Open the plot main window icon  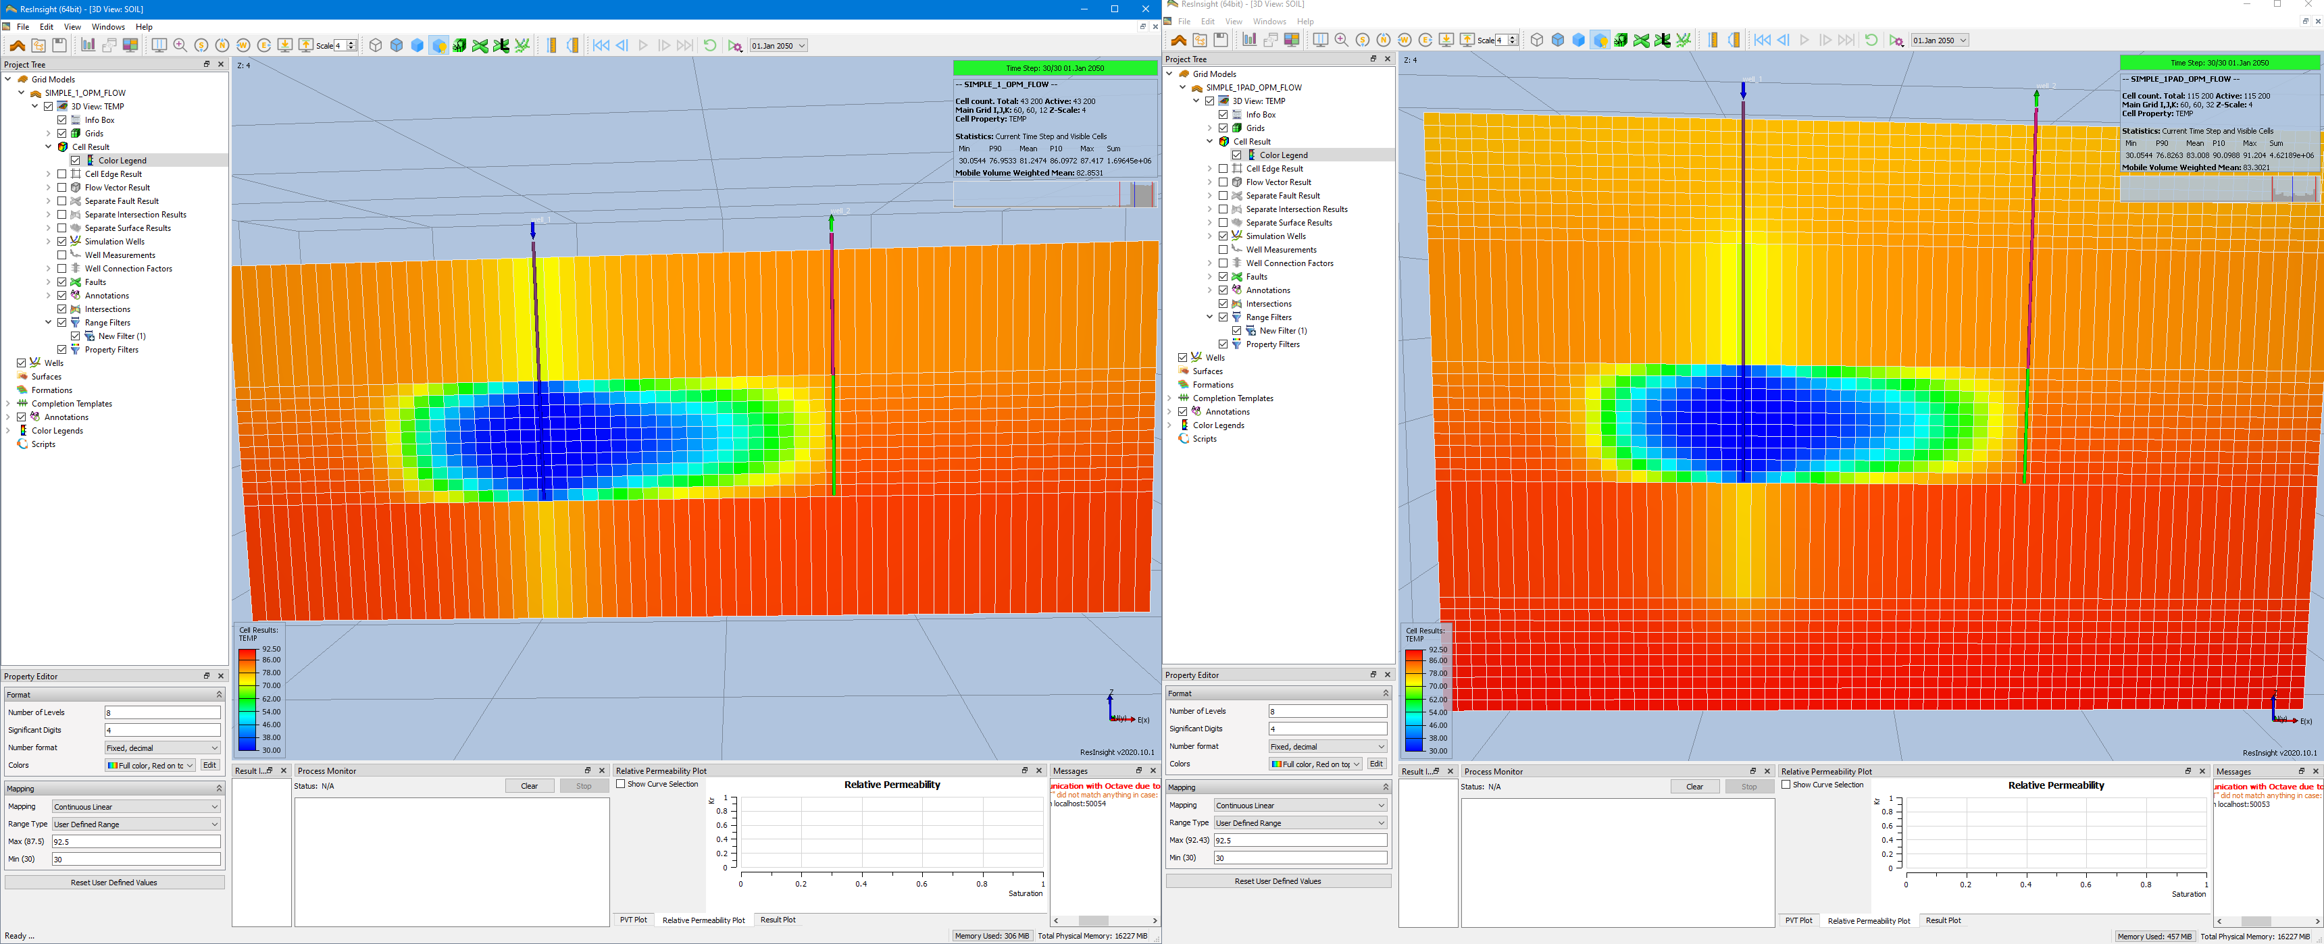click(x=89, y=45)
